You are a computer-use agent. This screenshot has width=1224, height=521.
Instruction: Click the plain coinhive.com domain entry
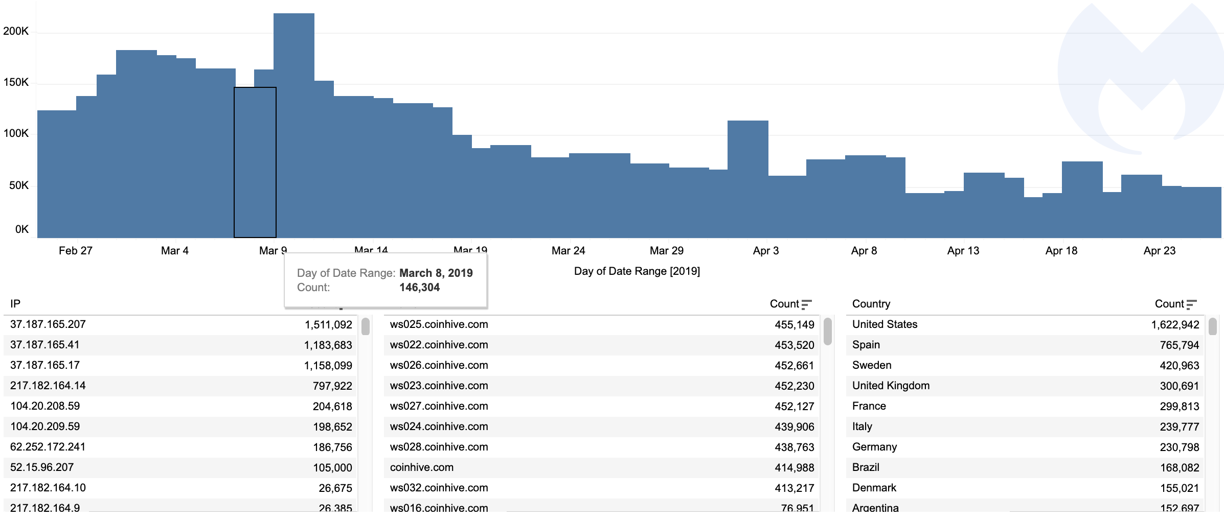click(x=422, y=467)
